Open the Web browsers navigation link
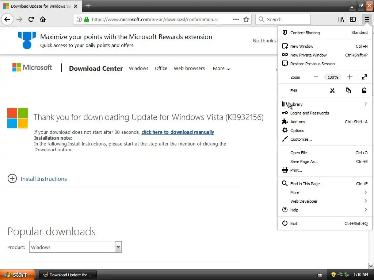 pyautogui.click(x=190, y=69)
